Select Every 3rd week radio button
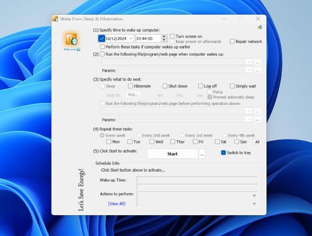312x236 pixels. tap(182, 135)
